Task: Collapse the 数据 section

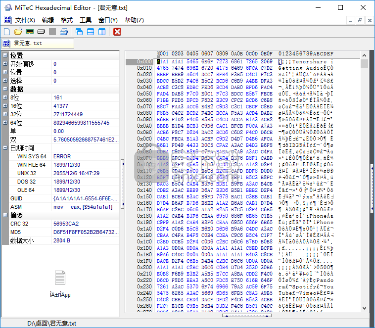Action: click(5, 89)
